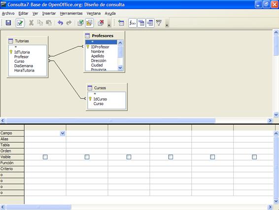Image resolution: width=279 pixels, height=210 pixels.
Task: Run the query with the green check icon
Action: coord(80,23)
